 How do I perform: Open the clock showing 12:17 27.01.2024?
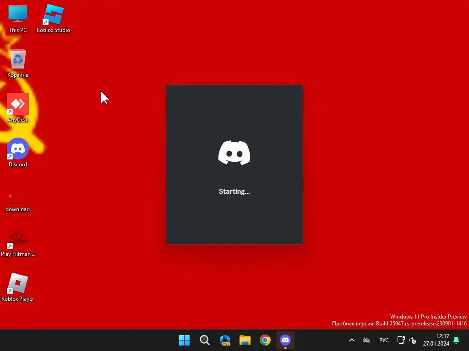point(436,340)
